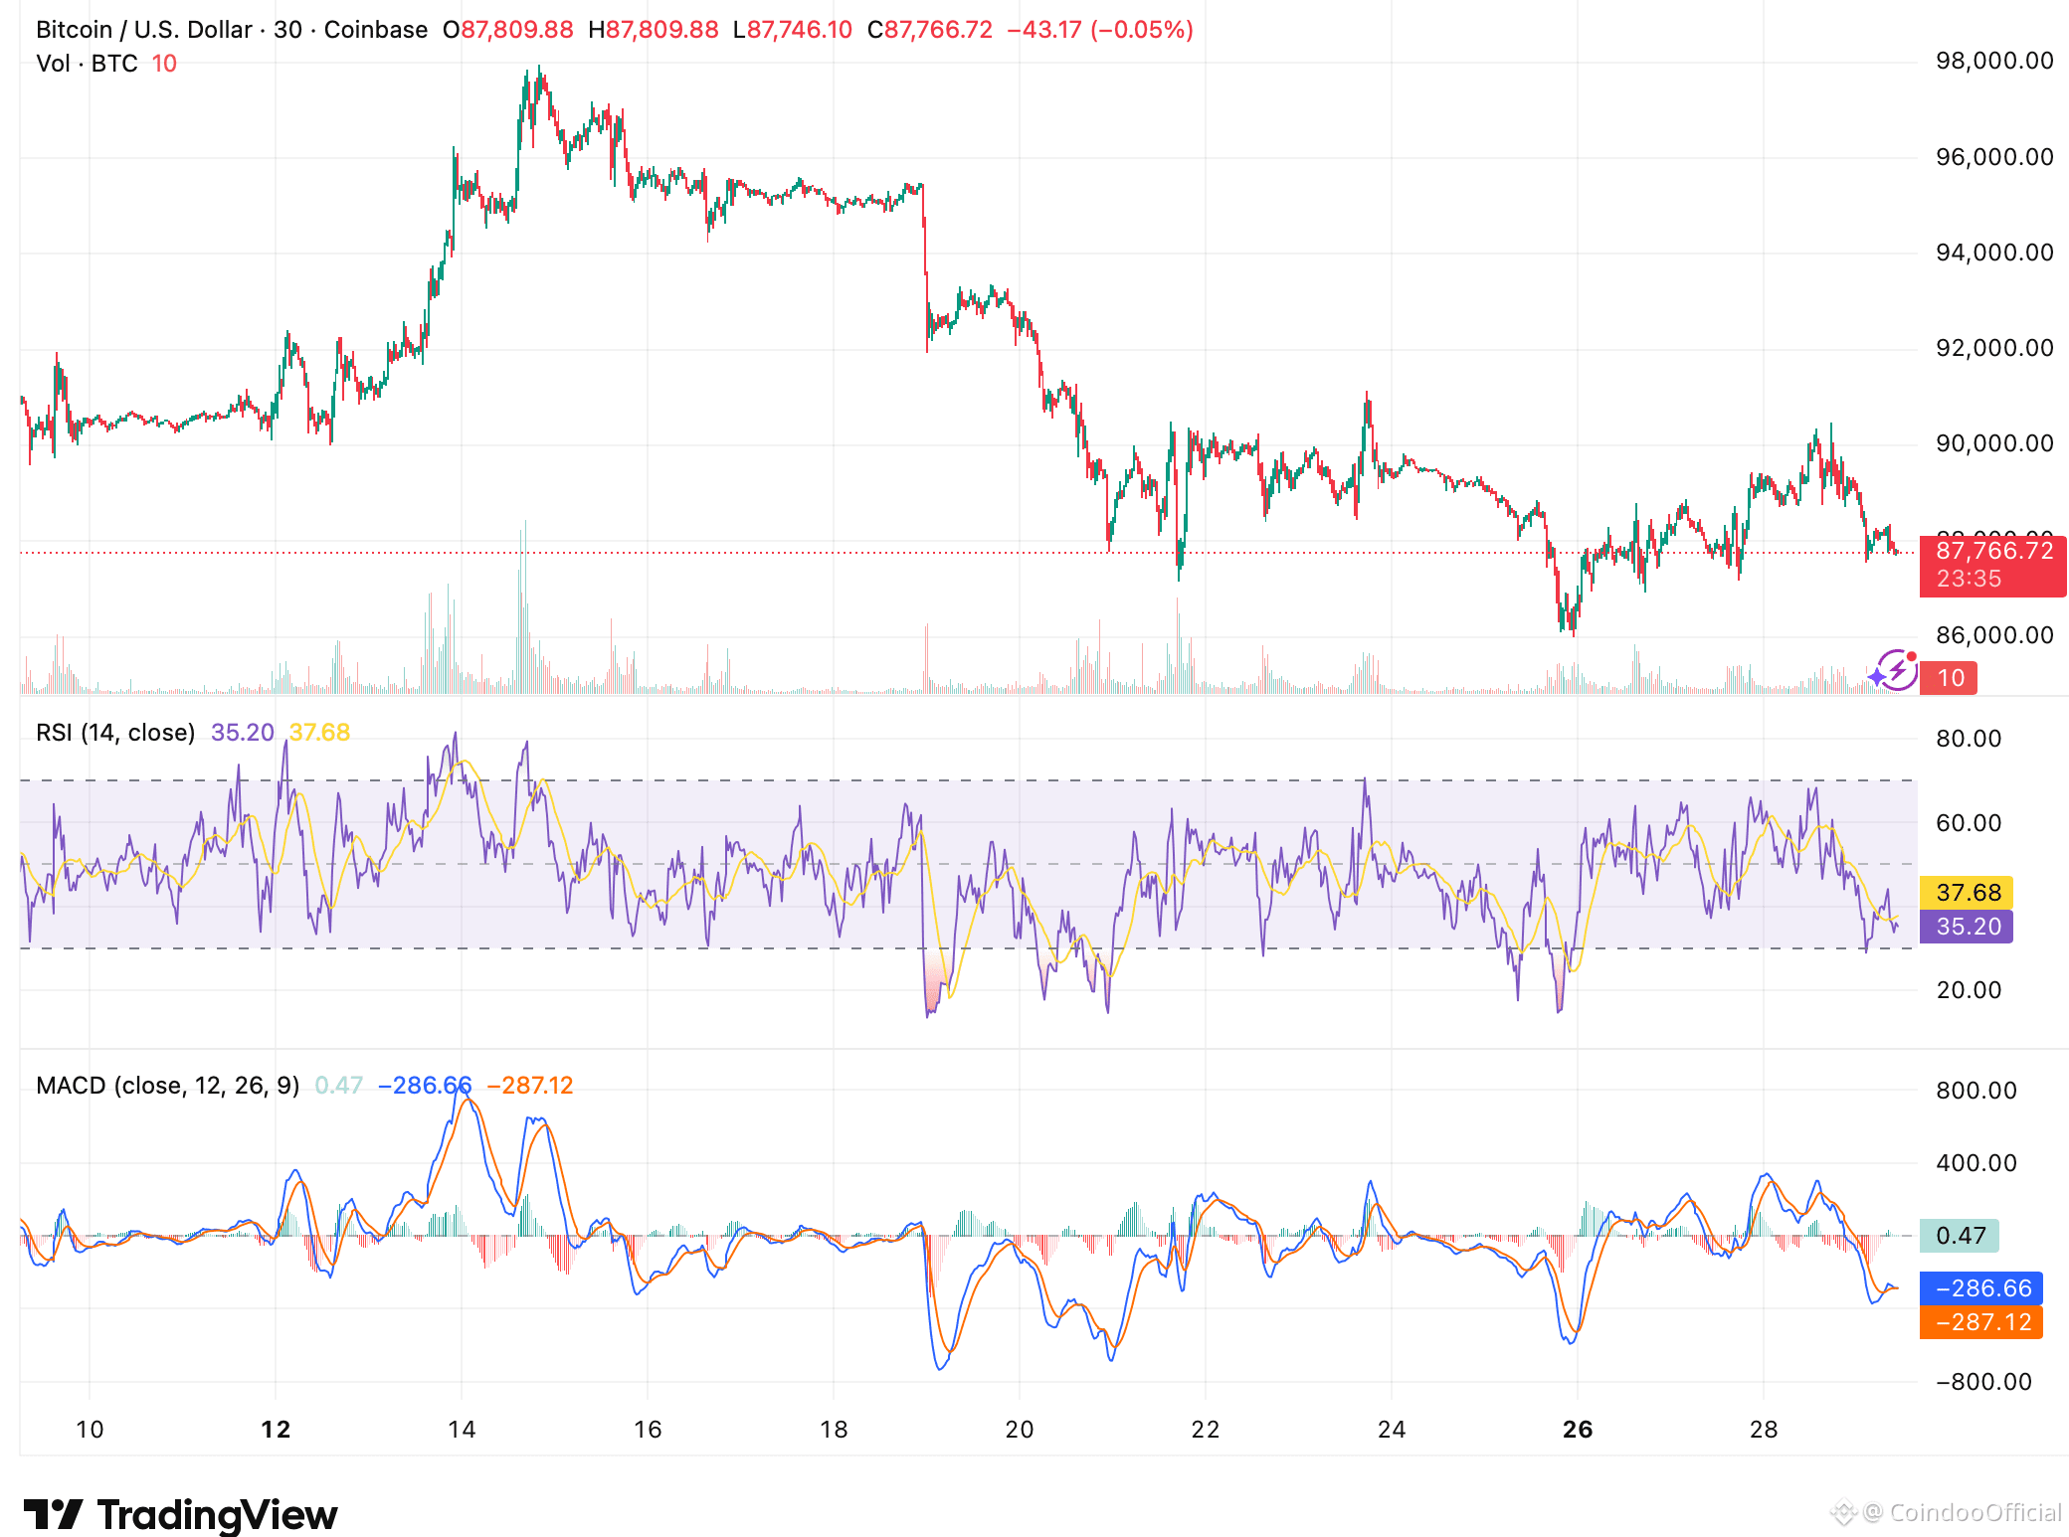Click the closing value C87,766.72 in header
The width and height of the screenshot is (2069, 1537).
point(930,30)
